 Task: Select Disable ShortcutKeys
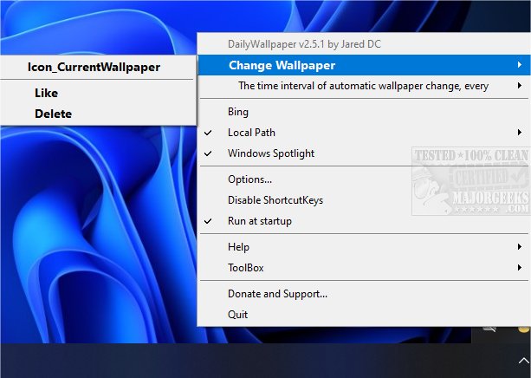coord(364,200)
